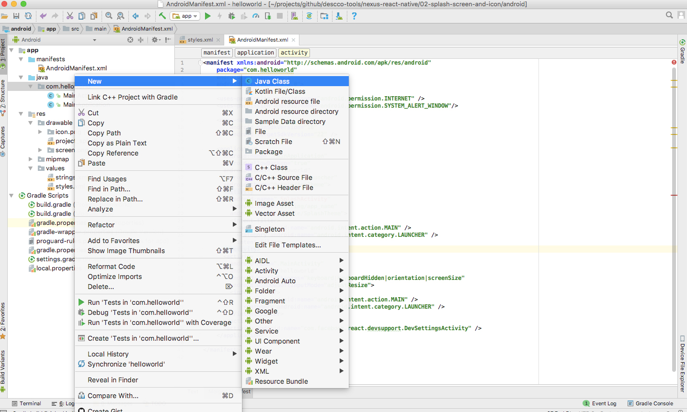687x412 pixels.
Task: Open the Project Structure icon
Action: [324, 16]
